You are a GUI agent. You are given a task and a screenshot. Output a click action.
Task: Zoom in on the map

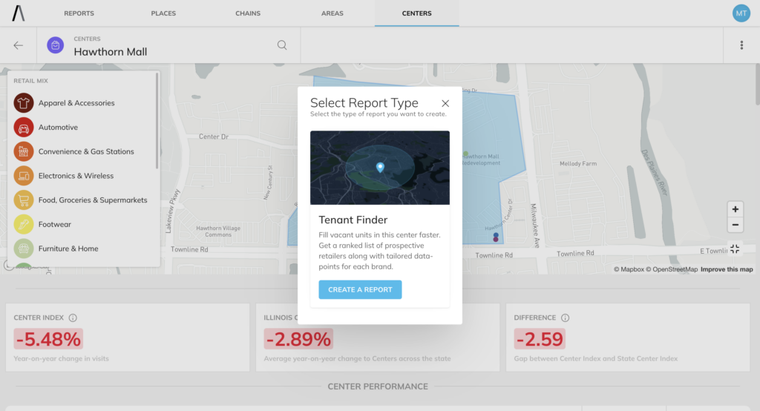pyautogui.click(x=736, y=209)
